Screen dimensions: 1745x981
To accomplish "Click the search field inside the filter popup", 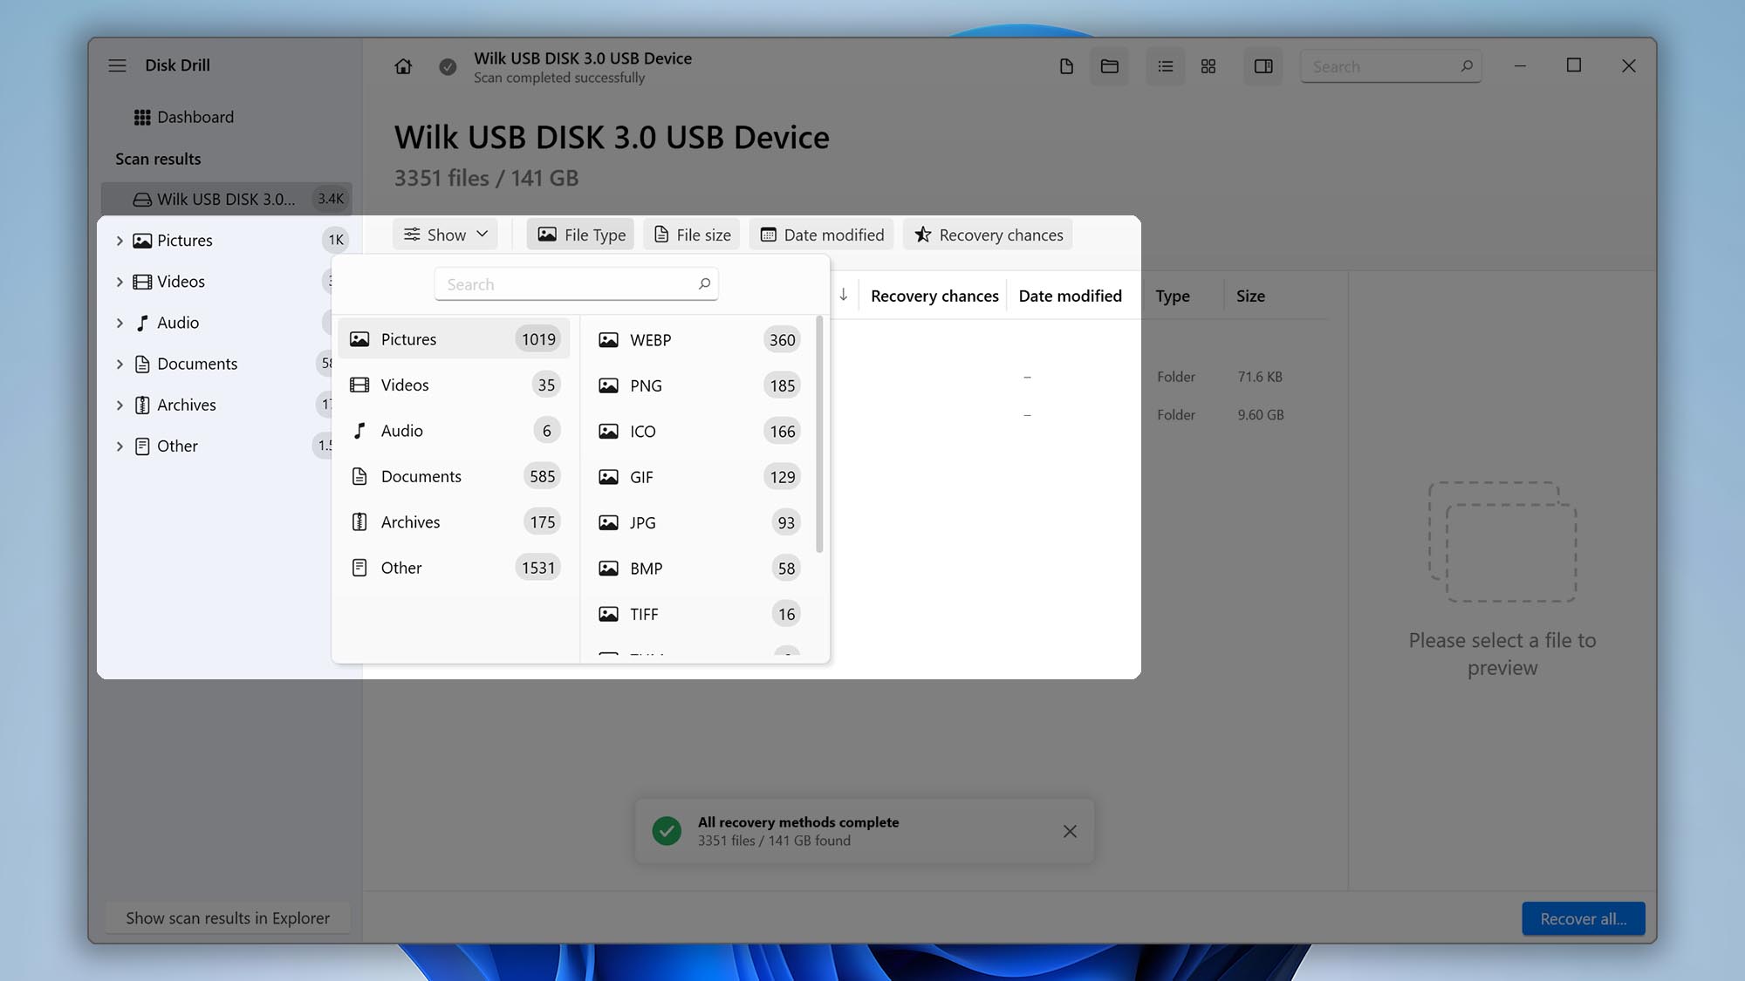I will (x=576, y=283).
